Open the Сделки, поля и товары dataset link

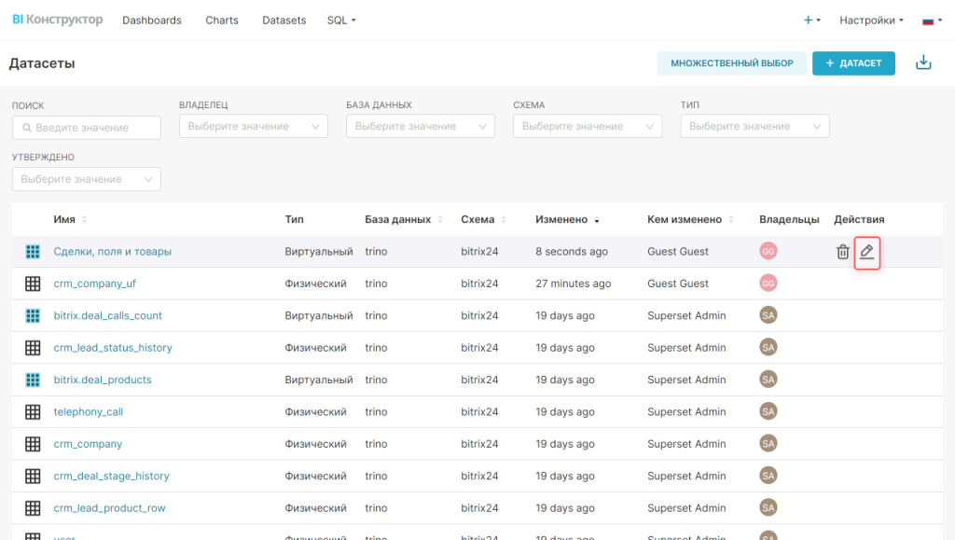[x=113, y=252]
